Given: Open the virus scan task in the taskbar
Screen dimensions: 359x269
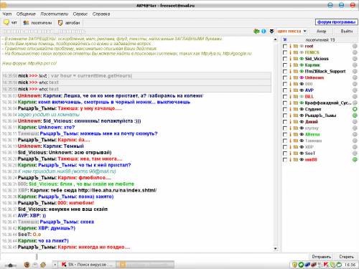Looking at the screenshot, I should click(x=88, y=265).
